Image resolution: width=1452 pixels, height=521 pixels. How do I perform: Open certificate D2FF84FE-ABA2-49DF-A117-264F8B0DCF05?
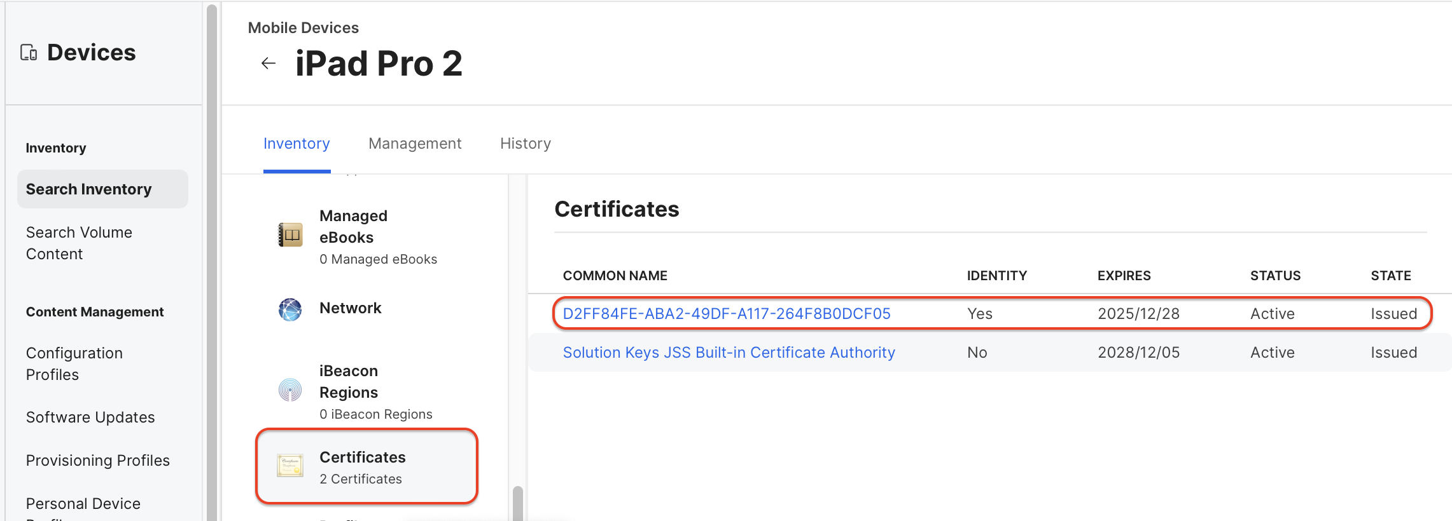point(727,314)
